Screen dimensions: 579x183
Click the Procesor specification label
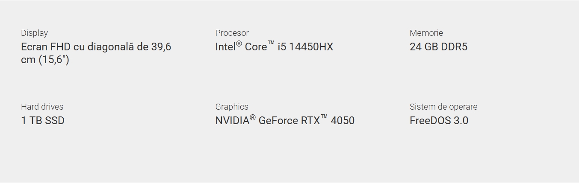click(x=232, y=33)
